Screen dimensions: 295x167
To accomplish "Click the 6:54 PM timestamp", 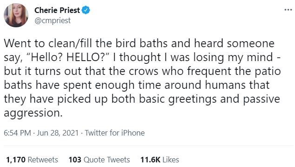I will [17, 133].
